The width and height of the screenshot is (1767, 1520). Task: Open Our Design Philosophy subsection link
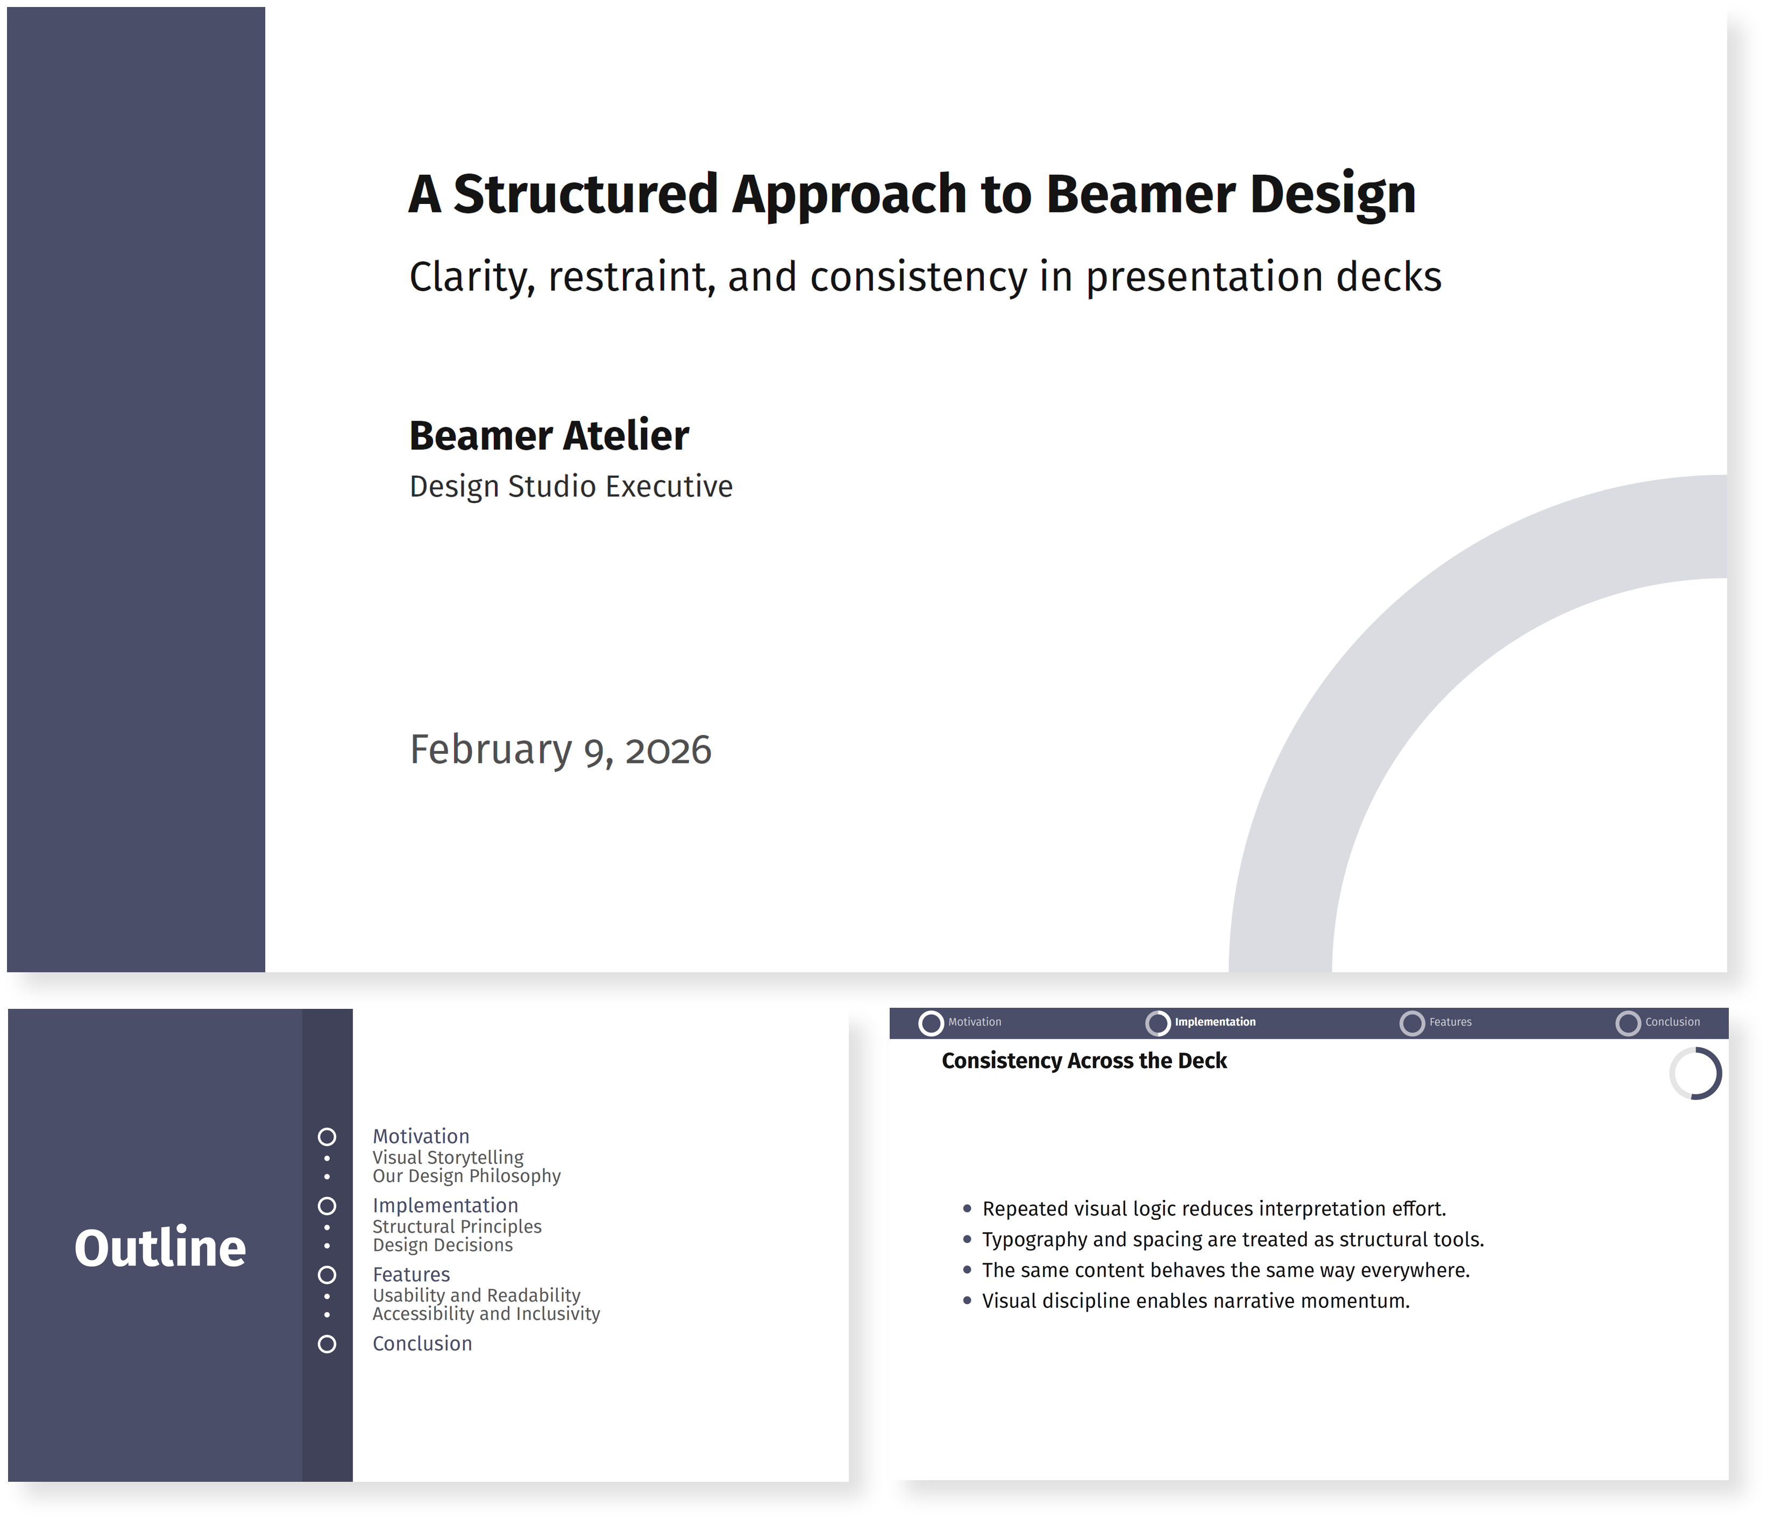466,1176
